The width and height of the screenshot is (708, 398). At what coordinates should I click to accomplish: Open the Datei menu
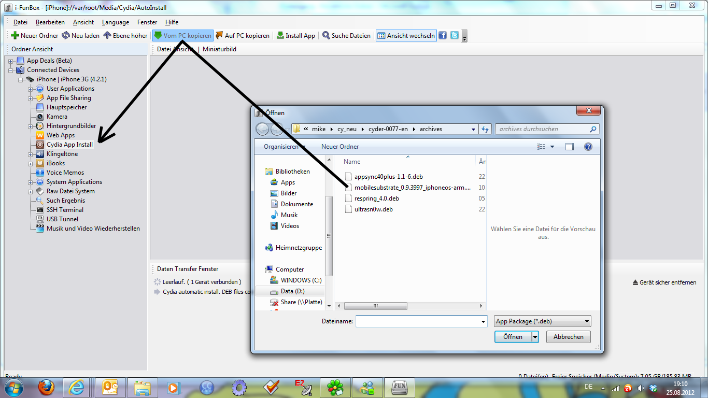tap(20, 22)
